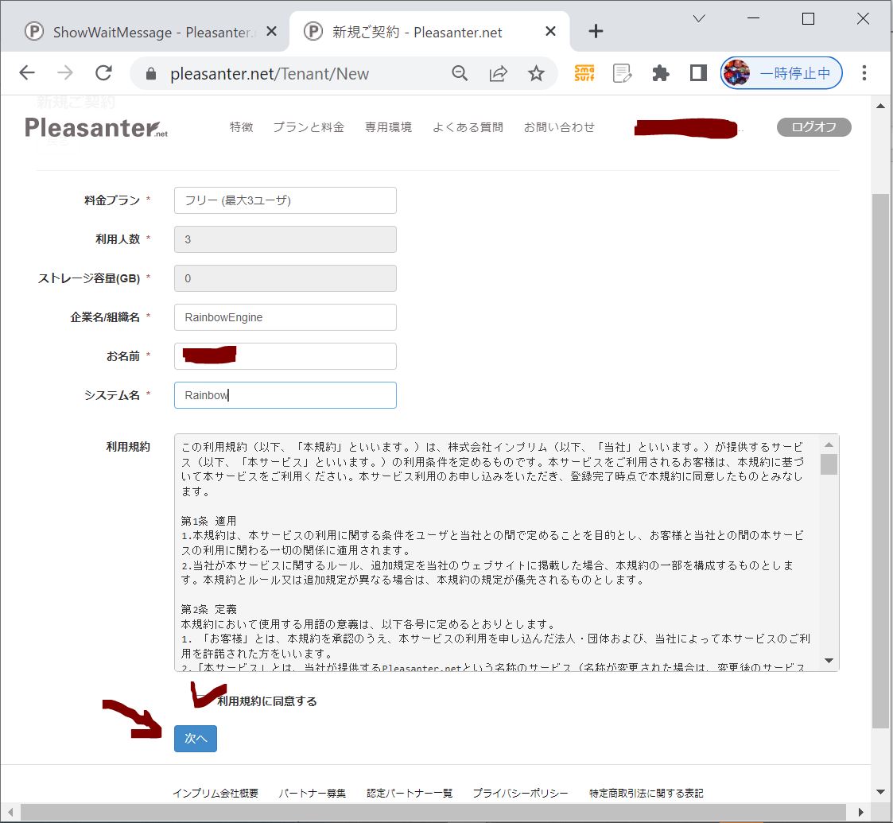Share this page via the share icon
893x823 pixels.
498,73
